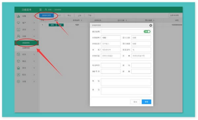Open the supplier person icon in sidebar
The image size is (198, 120).
(x=18, y=36)
